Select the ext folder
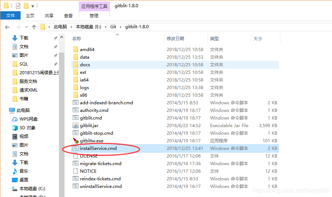332x197 pixels. point(83,72)
